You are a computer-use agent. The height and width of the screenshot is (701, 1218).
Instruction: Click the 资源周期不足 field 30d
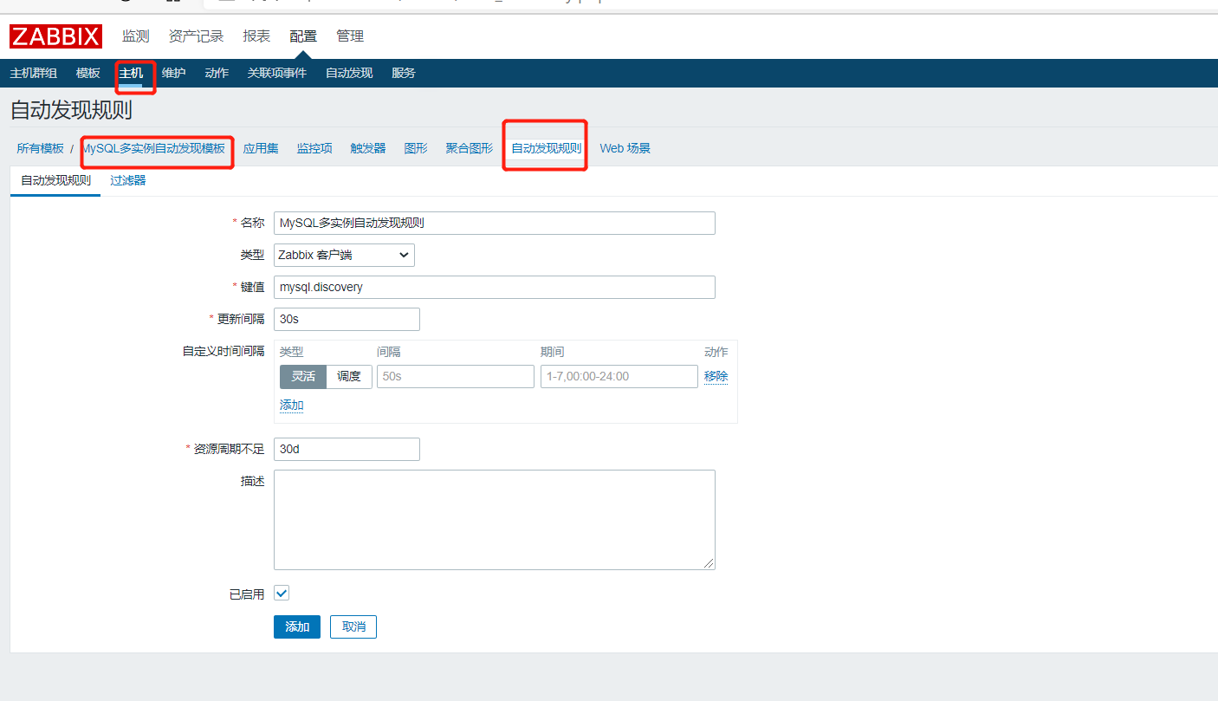347,449
